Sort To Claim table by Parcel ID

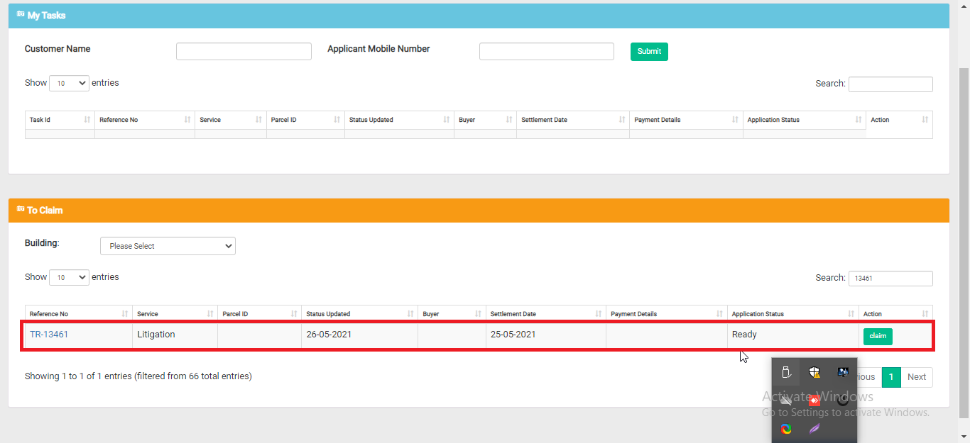click(x=260, y=314)
